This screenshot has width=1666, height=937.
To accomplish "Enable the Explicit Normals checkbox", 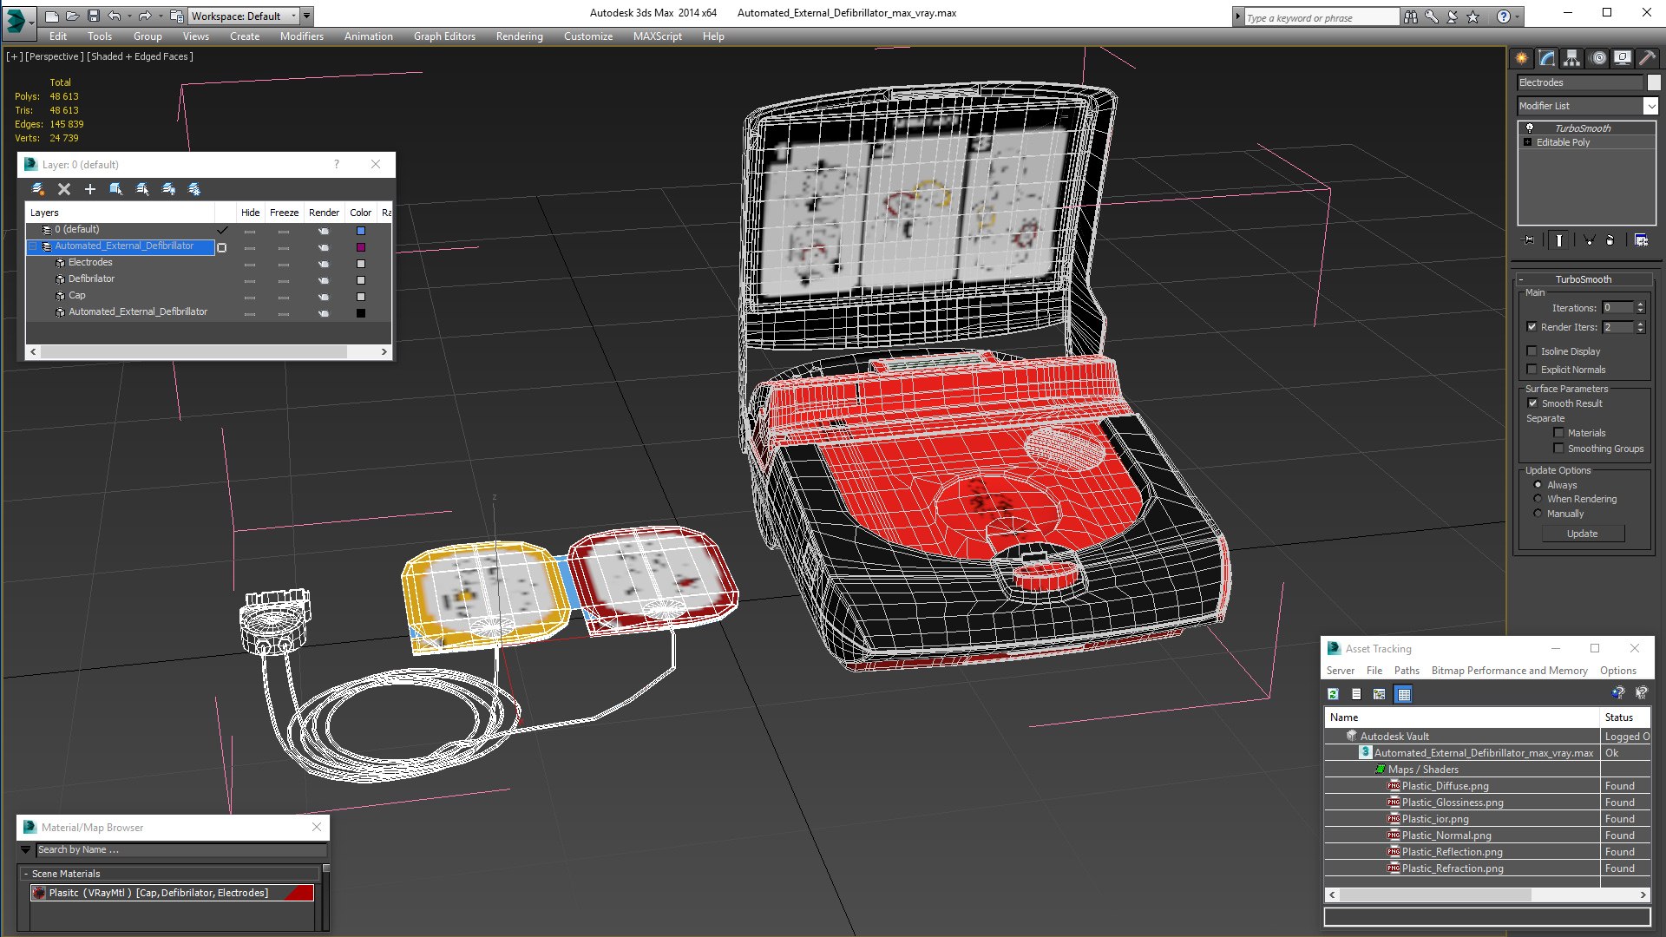I will pyautogui.click(x=1532, y=370).
